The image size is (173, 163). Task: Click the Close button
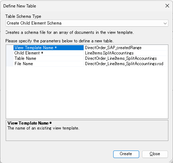coord(155,154)
